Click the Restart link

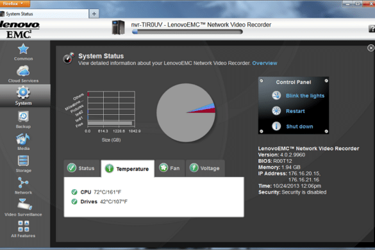(x=296, y=111)
